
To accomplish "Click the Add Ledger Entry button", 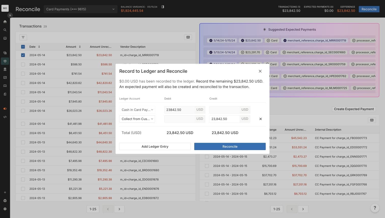I will 155,147.
